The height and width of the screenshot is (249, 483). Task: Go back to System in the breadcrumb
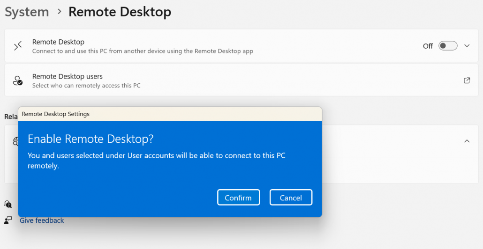[27, 12]
